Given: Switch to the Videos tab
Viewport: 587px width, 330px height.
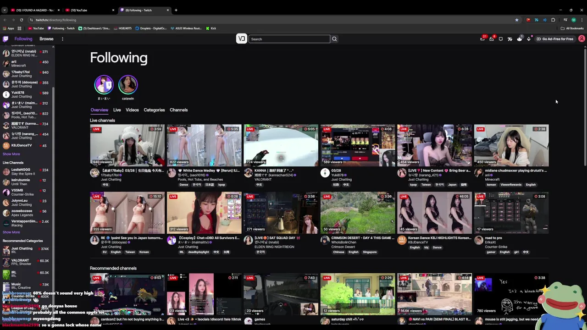Looking at the screenshot, I should click(132, 110).
